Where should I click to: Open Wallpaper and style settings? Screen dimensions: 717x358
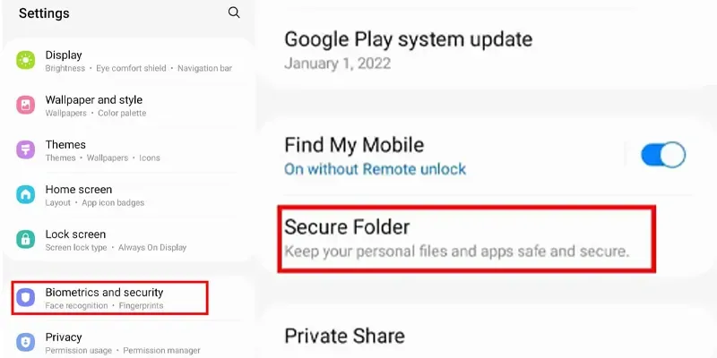pos(128,106)
